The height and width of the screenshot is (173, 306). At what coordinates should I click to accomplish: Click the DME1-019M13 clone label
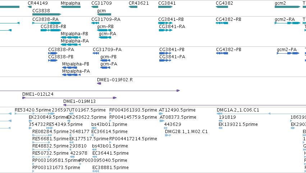79,101
